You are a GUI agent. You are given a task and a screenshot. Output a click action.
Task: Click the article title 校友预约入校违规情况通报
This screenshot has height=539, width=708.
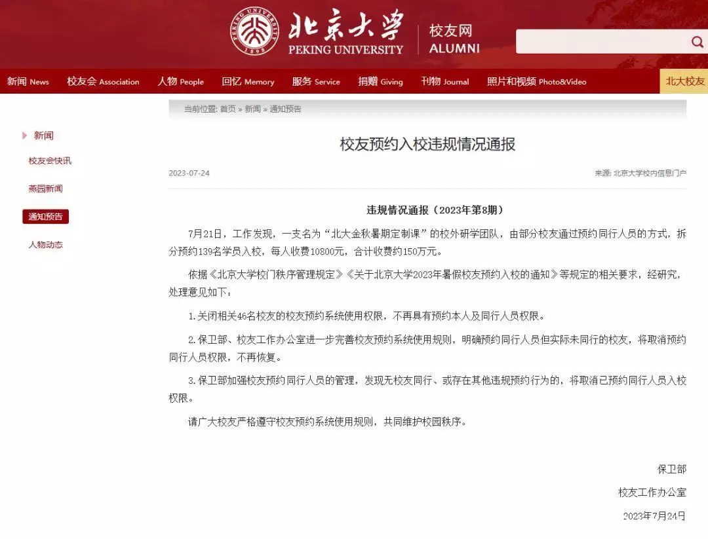[x=427, y=144]
